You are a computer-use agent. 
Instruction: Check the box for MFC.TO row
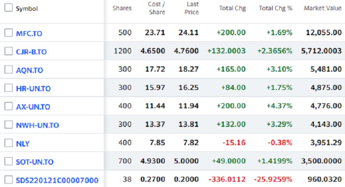point(8,33)
